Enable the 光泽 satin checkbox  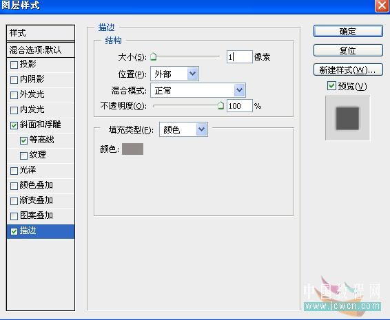14,171
